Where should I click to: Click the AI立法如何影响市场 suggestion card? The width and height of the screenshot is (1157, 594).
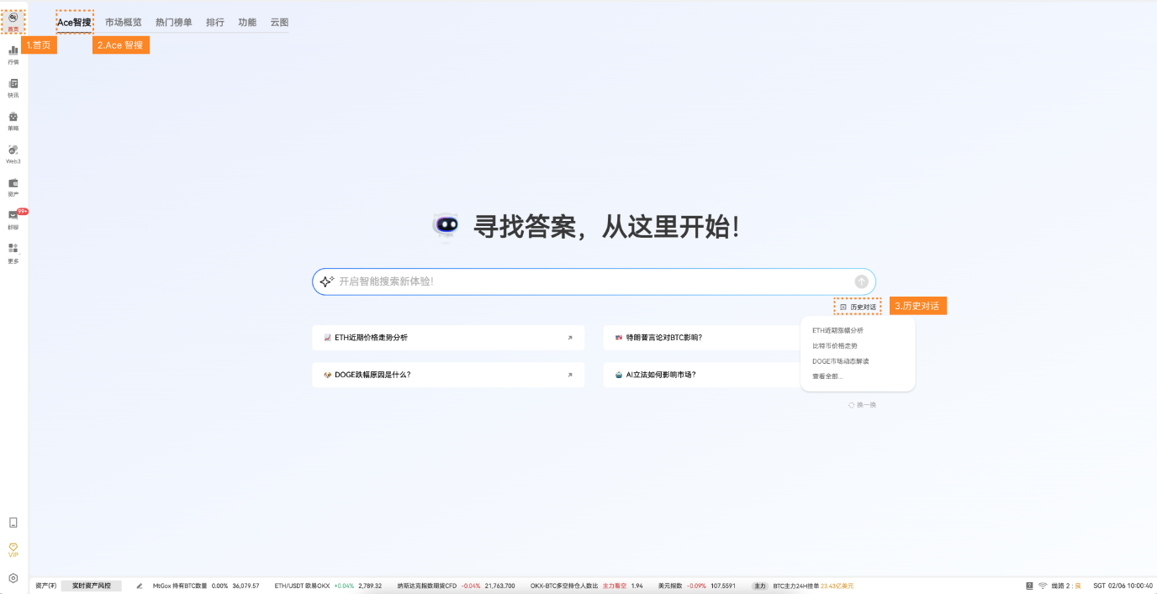703,375
